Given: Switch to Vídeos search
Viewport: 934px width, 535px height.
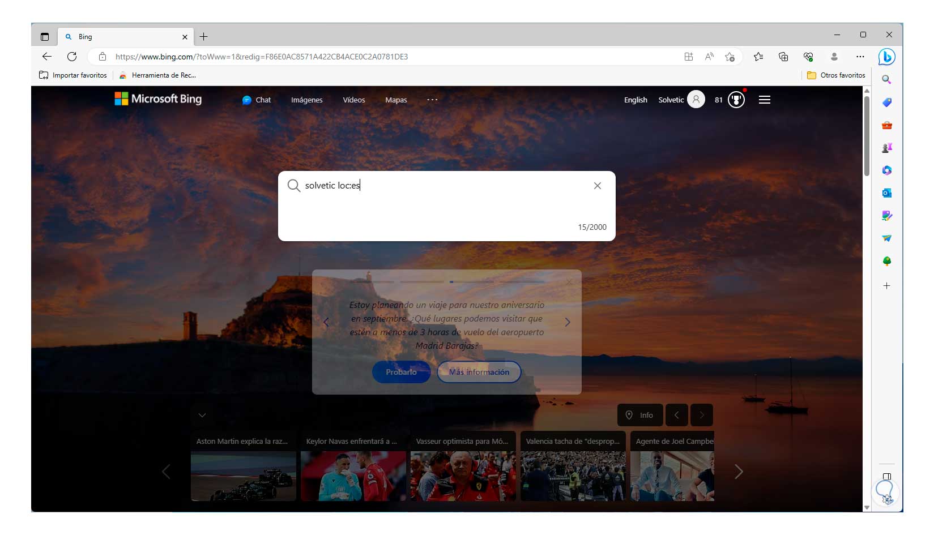Looking at the screenshot, I should coord(354,100).
